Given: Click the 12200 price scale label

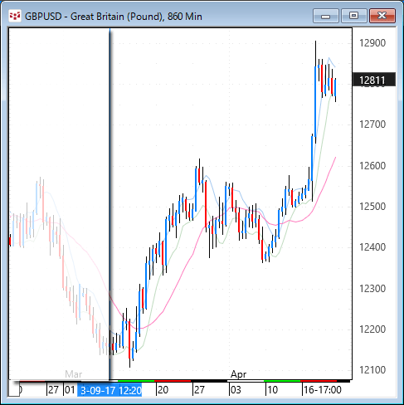Looking at the screenshot, I should (372, 329).
